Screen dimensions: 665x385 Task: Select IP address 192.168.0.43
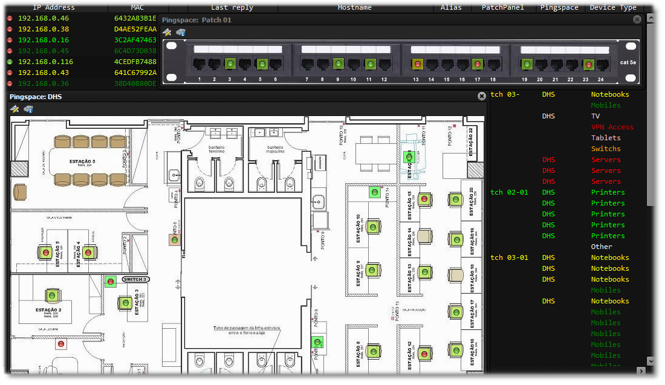(44, 73)
